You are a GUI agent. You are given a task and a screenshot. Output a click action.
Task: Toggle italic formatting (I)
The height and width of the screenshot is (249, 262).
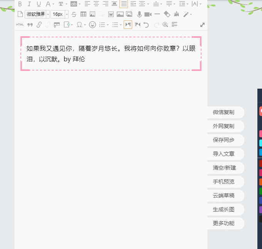[29, 4]
